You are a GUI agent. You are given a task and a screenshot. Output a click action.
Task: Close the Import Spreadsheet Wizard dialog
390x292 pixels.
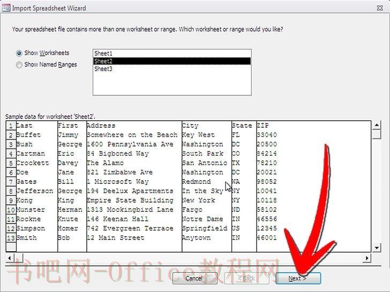(380, 8)
